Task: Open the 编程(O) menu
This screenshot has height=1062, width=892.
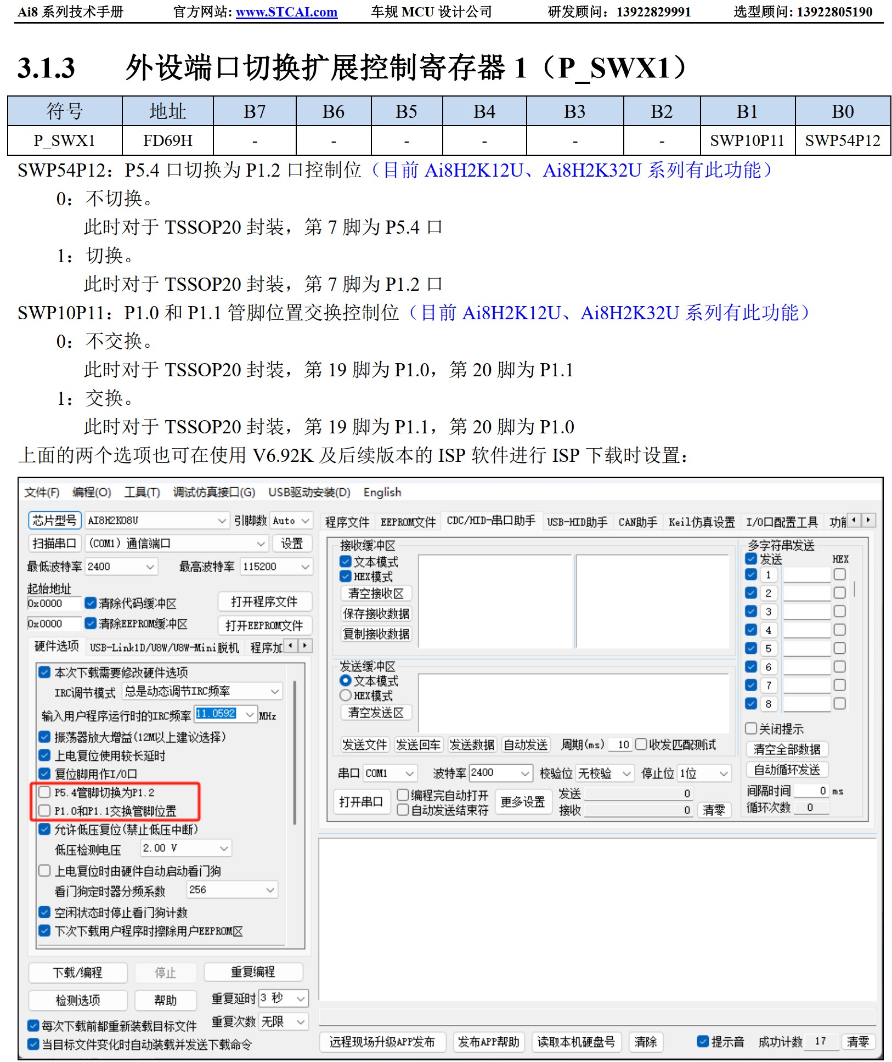Action: coord(92,492)
